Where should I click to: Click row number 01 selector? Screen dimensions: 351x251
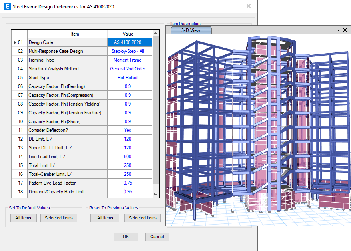pos(20,42)
